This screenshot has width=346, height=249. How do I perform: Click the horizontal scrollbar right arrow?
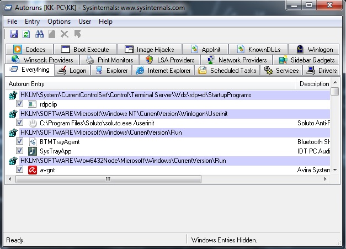pyautogui.click(x=326, y=179)
